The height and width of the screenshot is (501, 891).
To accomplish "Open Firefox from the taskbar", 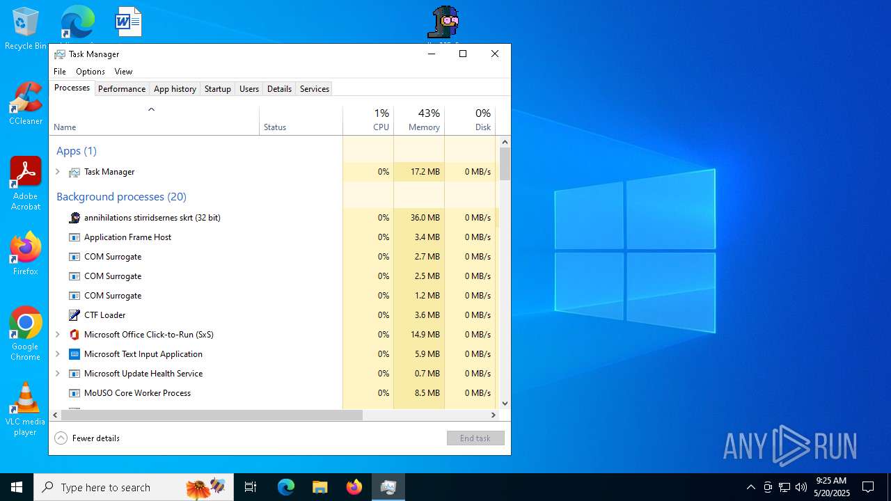I will tap(354, 487).
